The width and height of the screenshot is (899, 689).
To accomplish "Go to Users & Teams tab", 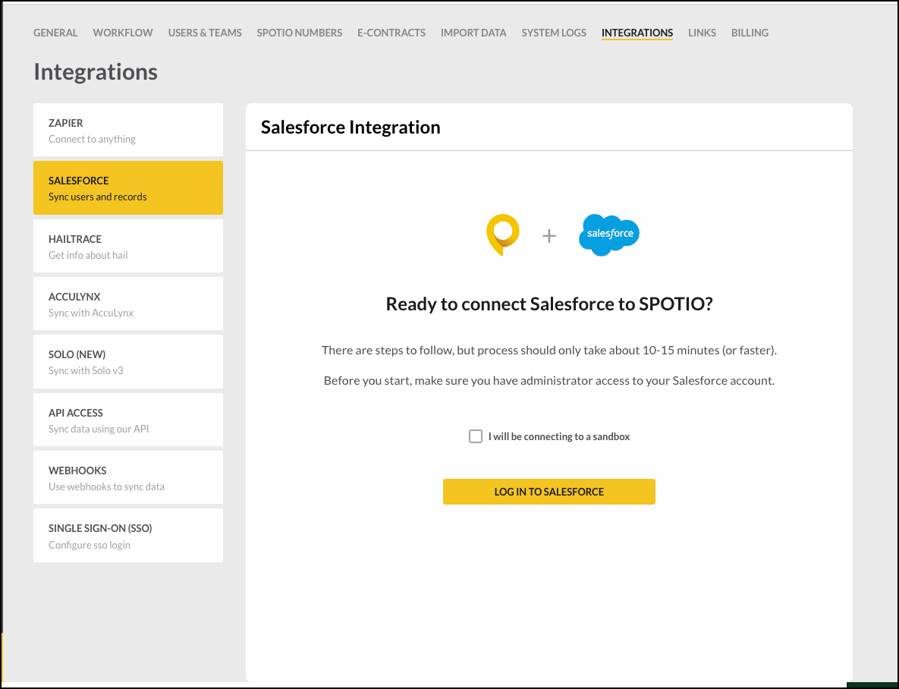I will 205,33.
